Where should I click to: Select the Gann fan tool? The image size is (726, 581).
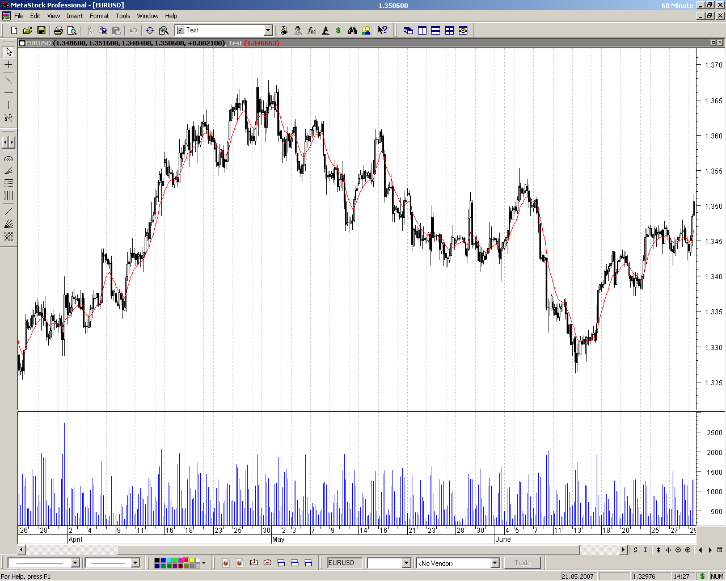point(9,224)
